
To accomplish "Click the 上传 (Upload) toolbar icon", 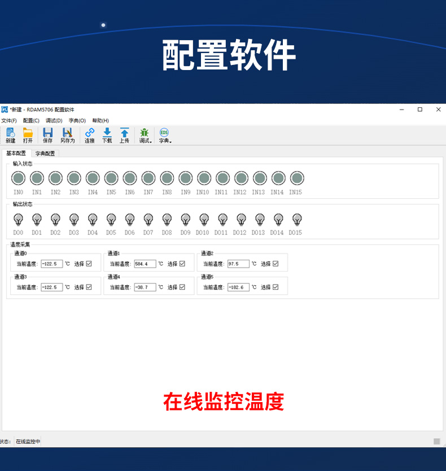I will pos(124,135).
